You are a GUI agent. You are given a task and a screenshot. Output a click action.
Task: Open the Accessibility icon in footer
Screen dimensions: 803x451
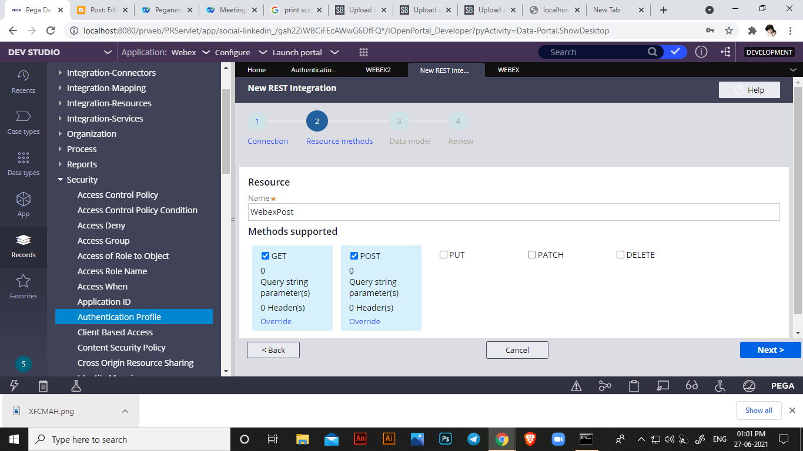[720, 386]
